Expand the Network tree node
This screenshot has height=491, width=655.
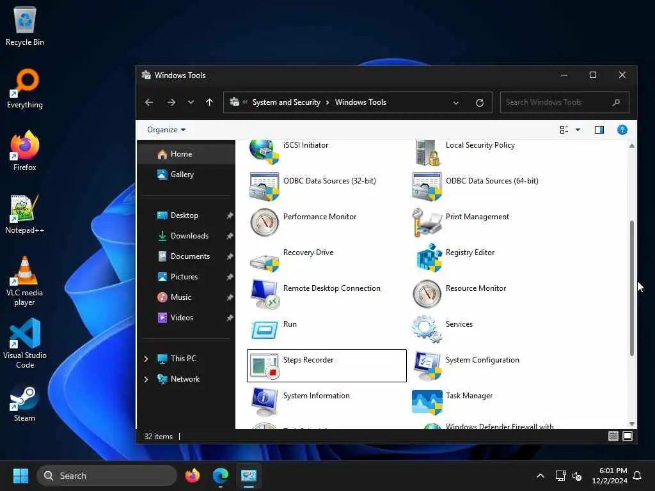point(146,379)
